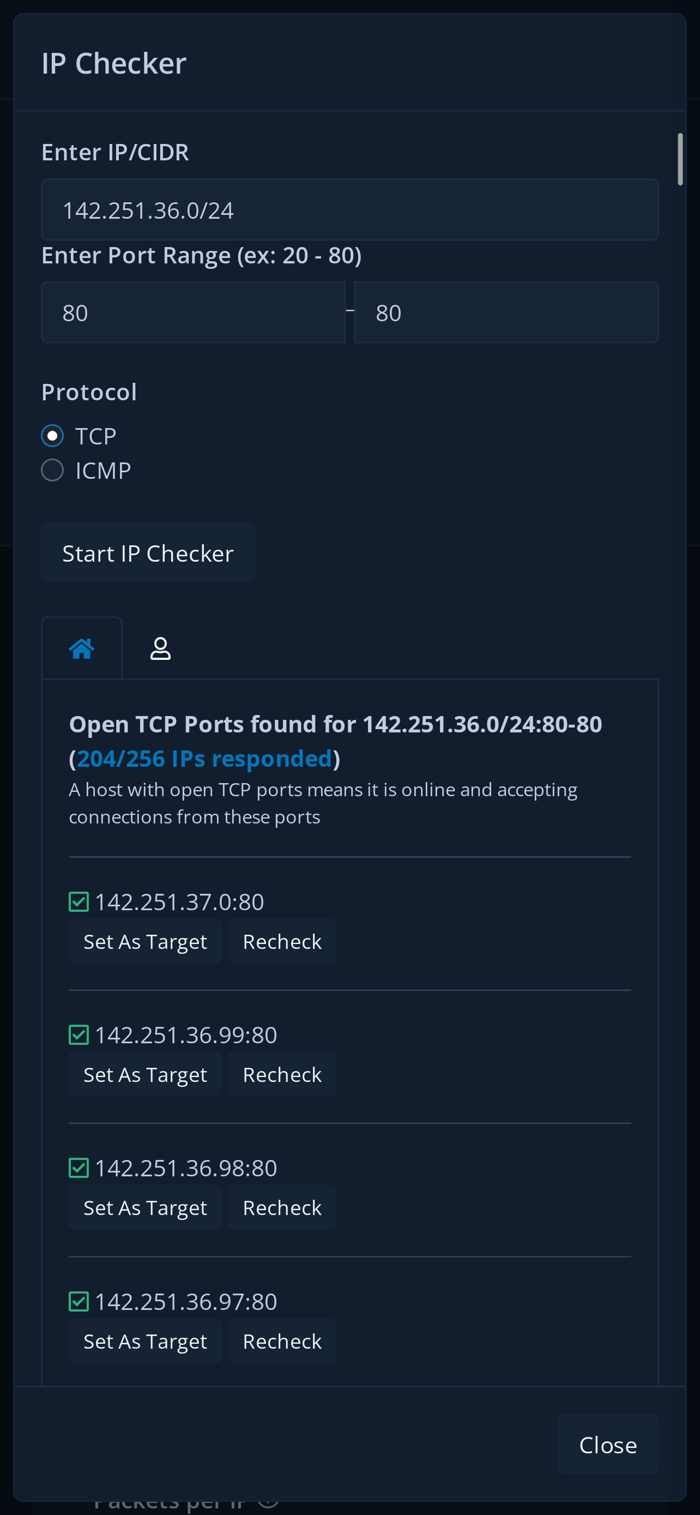The height and width of the screenshot is (1515, 700).
Task: Recheck host 142.251.36.99
Action: tap(281, 1074)
